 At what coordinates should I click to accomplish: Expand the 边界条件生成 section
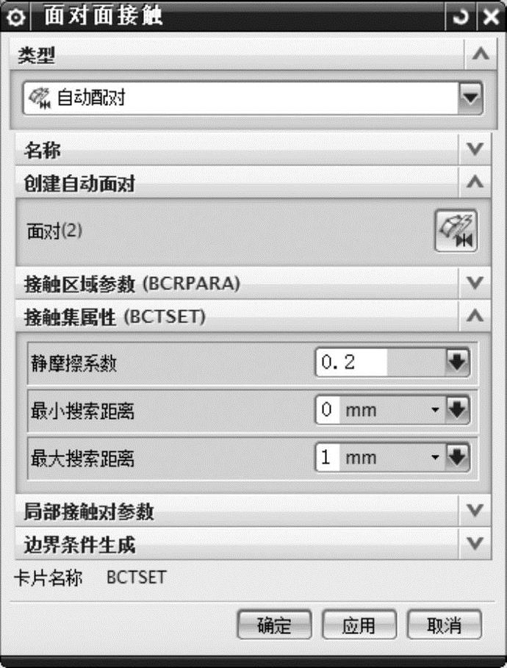coord(476,544)
